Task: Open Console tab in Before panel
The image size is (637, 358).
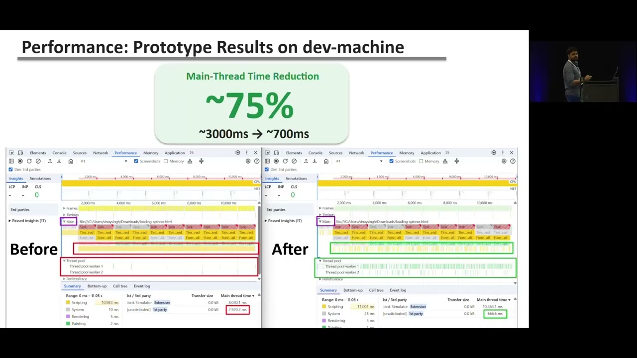Action: tap(59, 153)
